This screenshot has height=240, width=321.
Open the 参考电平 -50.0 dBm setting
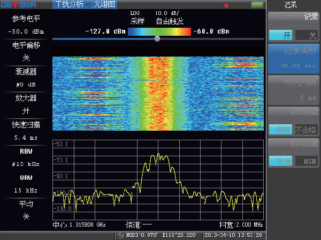coord(26,25)
